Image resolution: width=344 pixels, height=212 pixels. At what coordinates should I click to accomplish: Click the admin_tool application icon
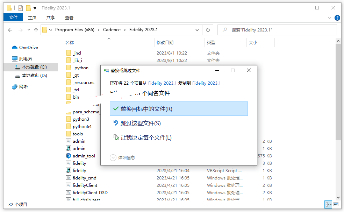click(69, 156)
